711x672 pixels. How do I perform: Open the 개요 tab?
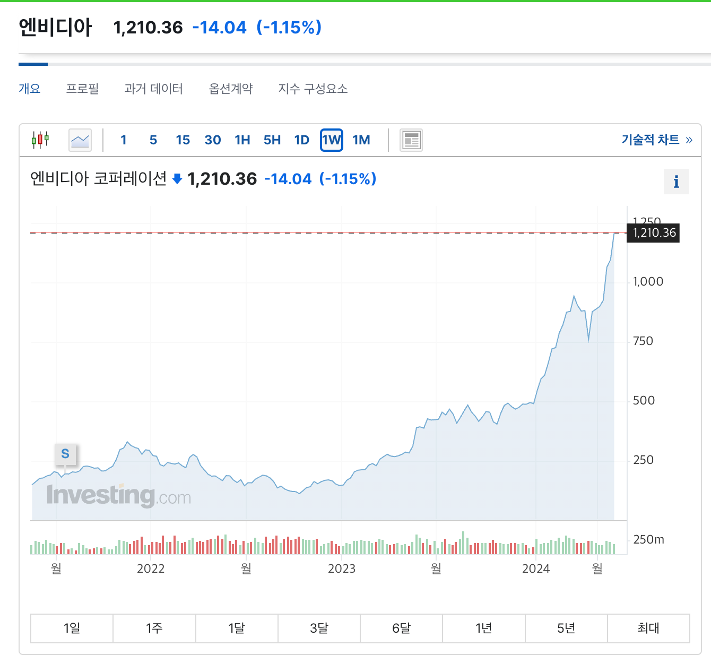pos(30,89)
